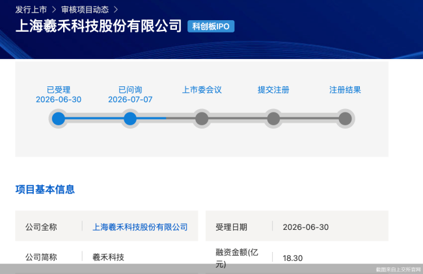
Task: Open the 上海羲禾科技股份有限公司 company link in table
Action: (140, 227)
